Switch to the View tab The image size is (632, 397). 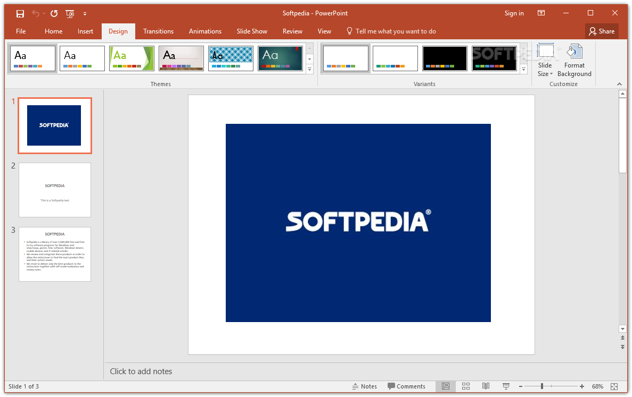tap(324, 31)
